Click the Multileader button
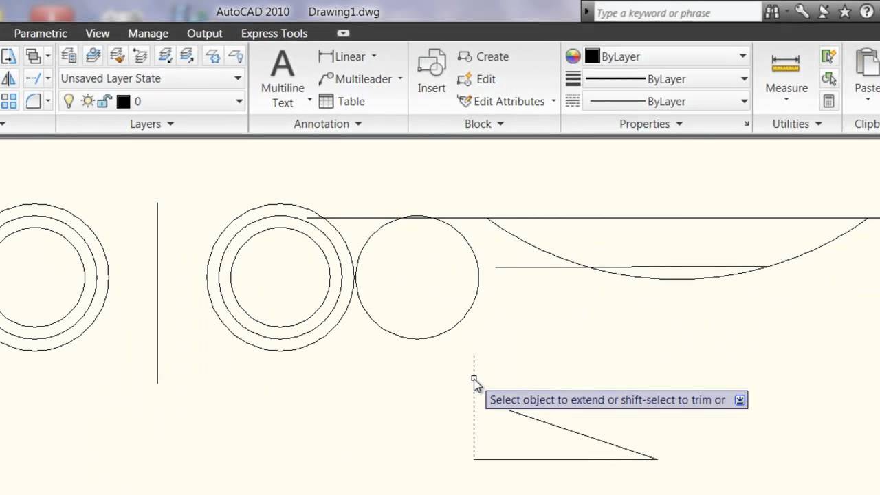The height and width of the screenshot is (495, 880). click(x=355, y=79)
